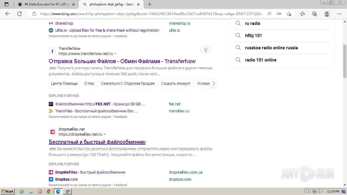The height and width of the screenshot is (195, 347).
Task: Go back with the browser back arrow
Action: click(x=8, y=14)
